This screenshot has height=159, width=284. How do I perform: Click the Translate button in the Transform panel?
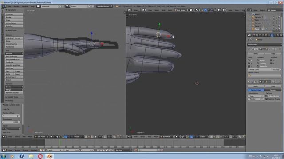pos(14,15)
